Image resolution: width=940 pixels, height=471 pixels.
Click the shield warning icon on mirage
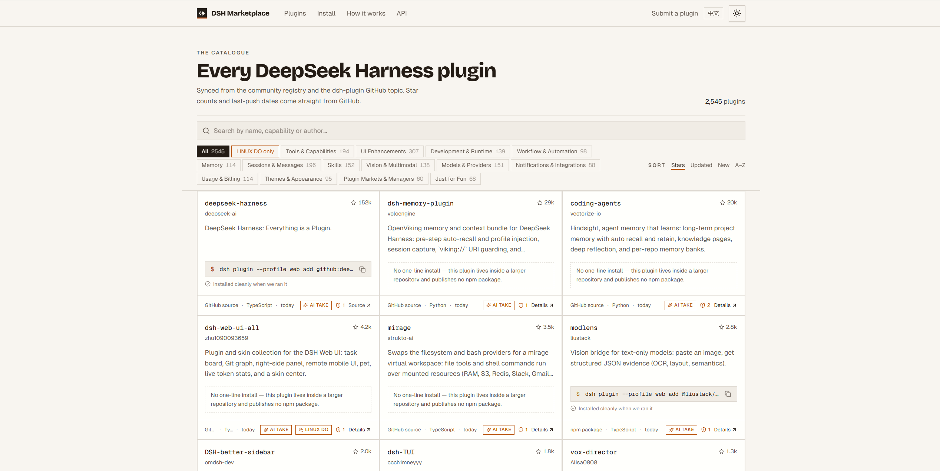pyautogui.click(x=521, y=430)
